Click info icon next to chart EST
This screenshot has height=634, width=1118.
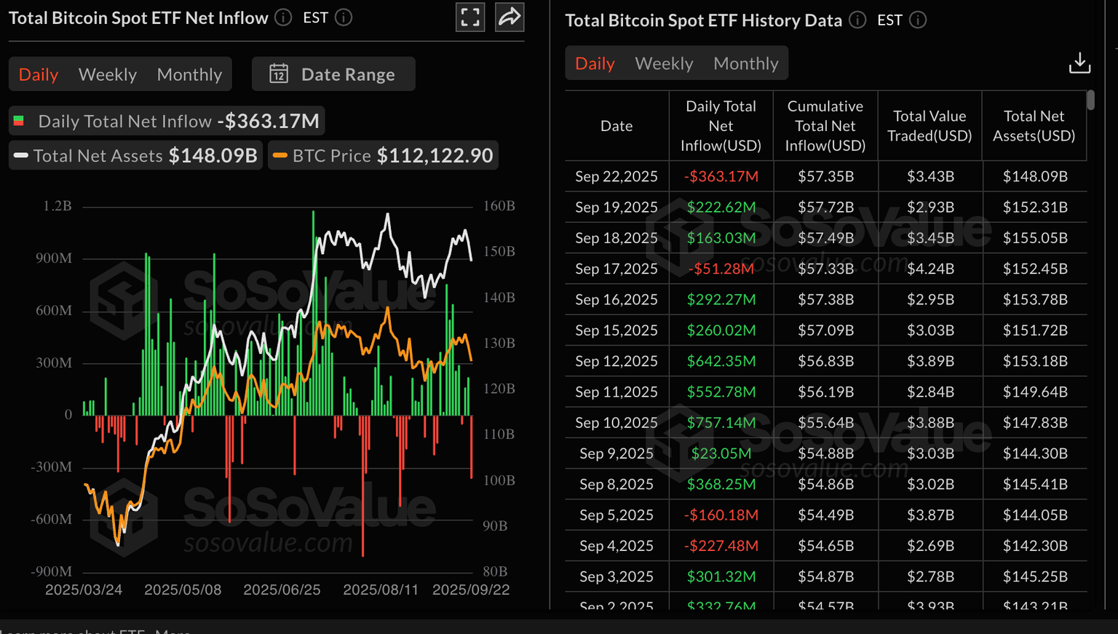coord(344,17)
